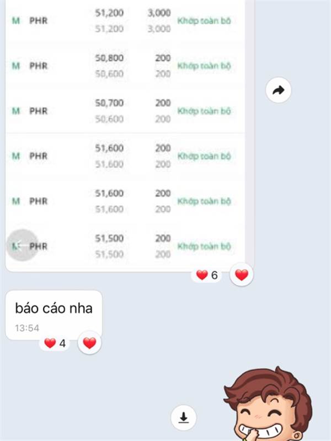
Task: Tap the green M icon on the 50,800 row
Action: pos(16,66)
